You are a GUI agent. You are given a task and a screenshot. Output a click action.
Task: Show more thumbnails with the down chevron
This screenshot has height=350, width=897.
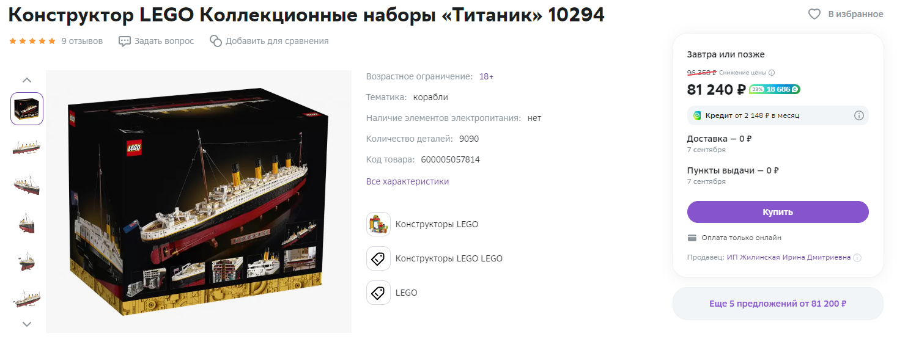(x=27, y=324)
